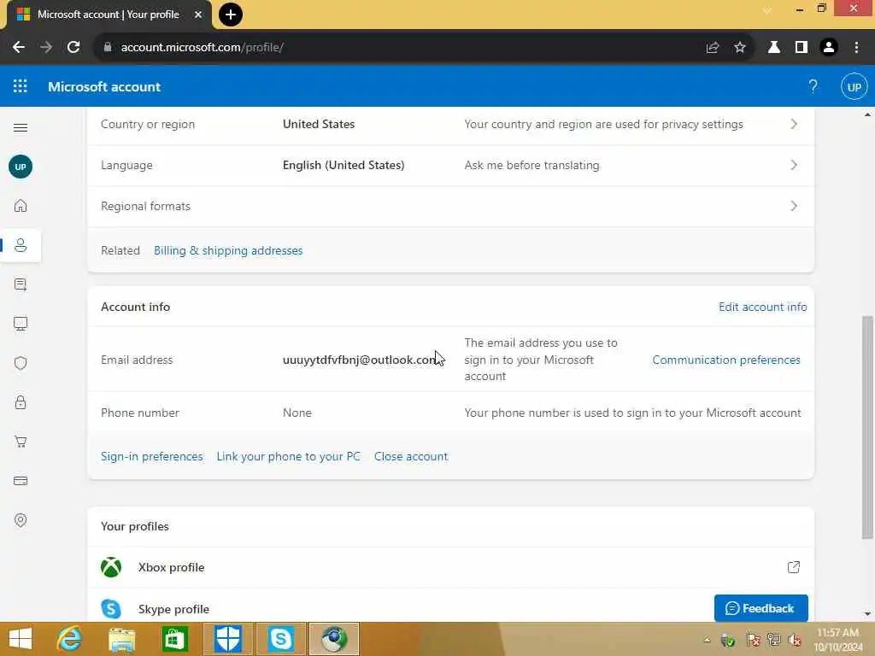Click Edit account info link
875x656 pixels.
pyautogui.click(x=762, y=307)
